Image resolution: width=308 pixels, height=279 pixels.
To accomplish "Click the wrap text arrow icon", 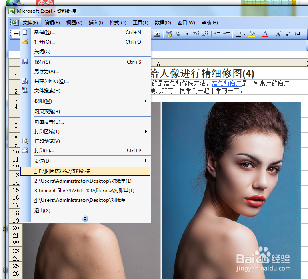I will (297, 34).
